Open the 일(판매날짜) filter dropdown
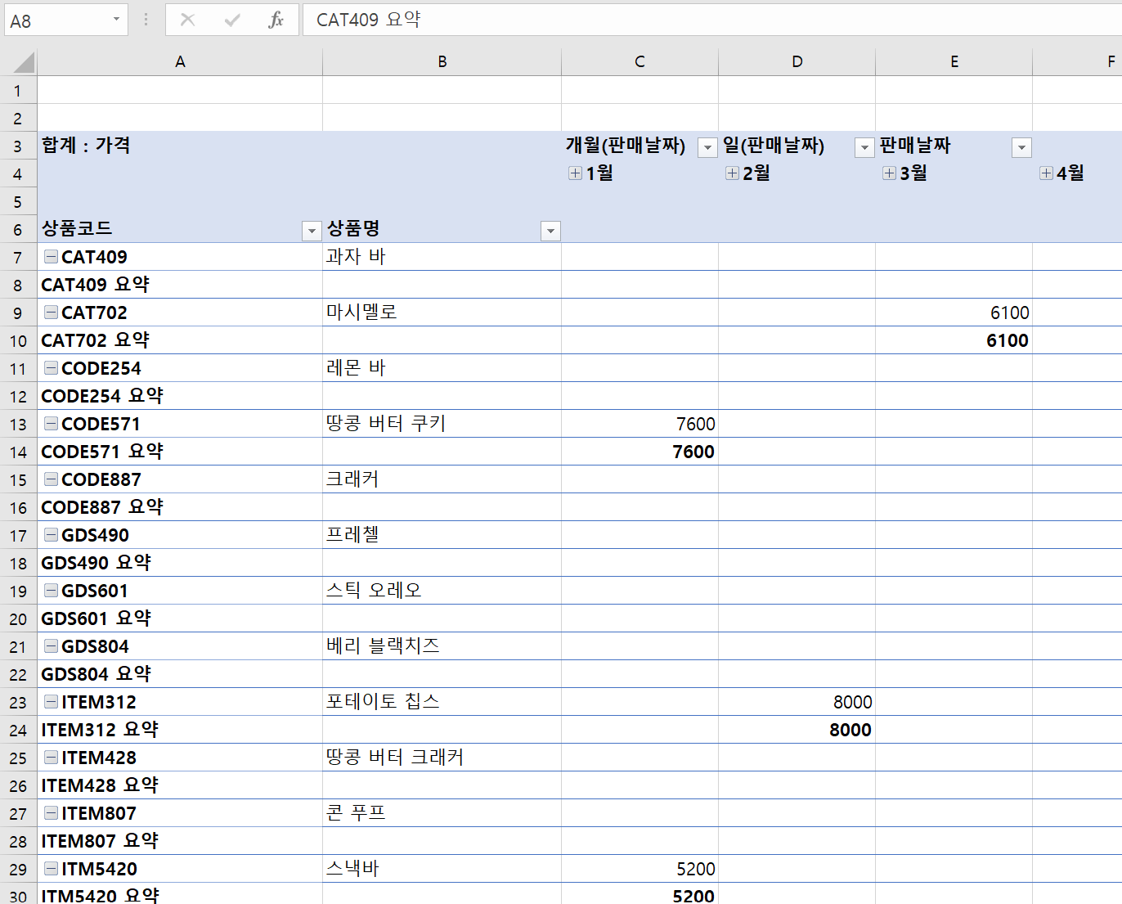The height and width of the screenshot is (904, 1122). [x=864, y=147]
